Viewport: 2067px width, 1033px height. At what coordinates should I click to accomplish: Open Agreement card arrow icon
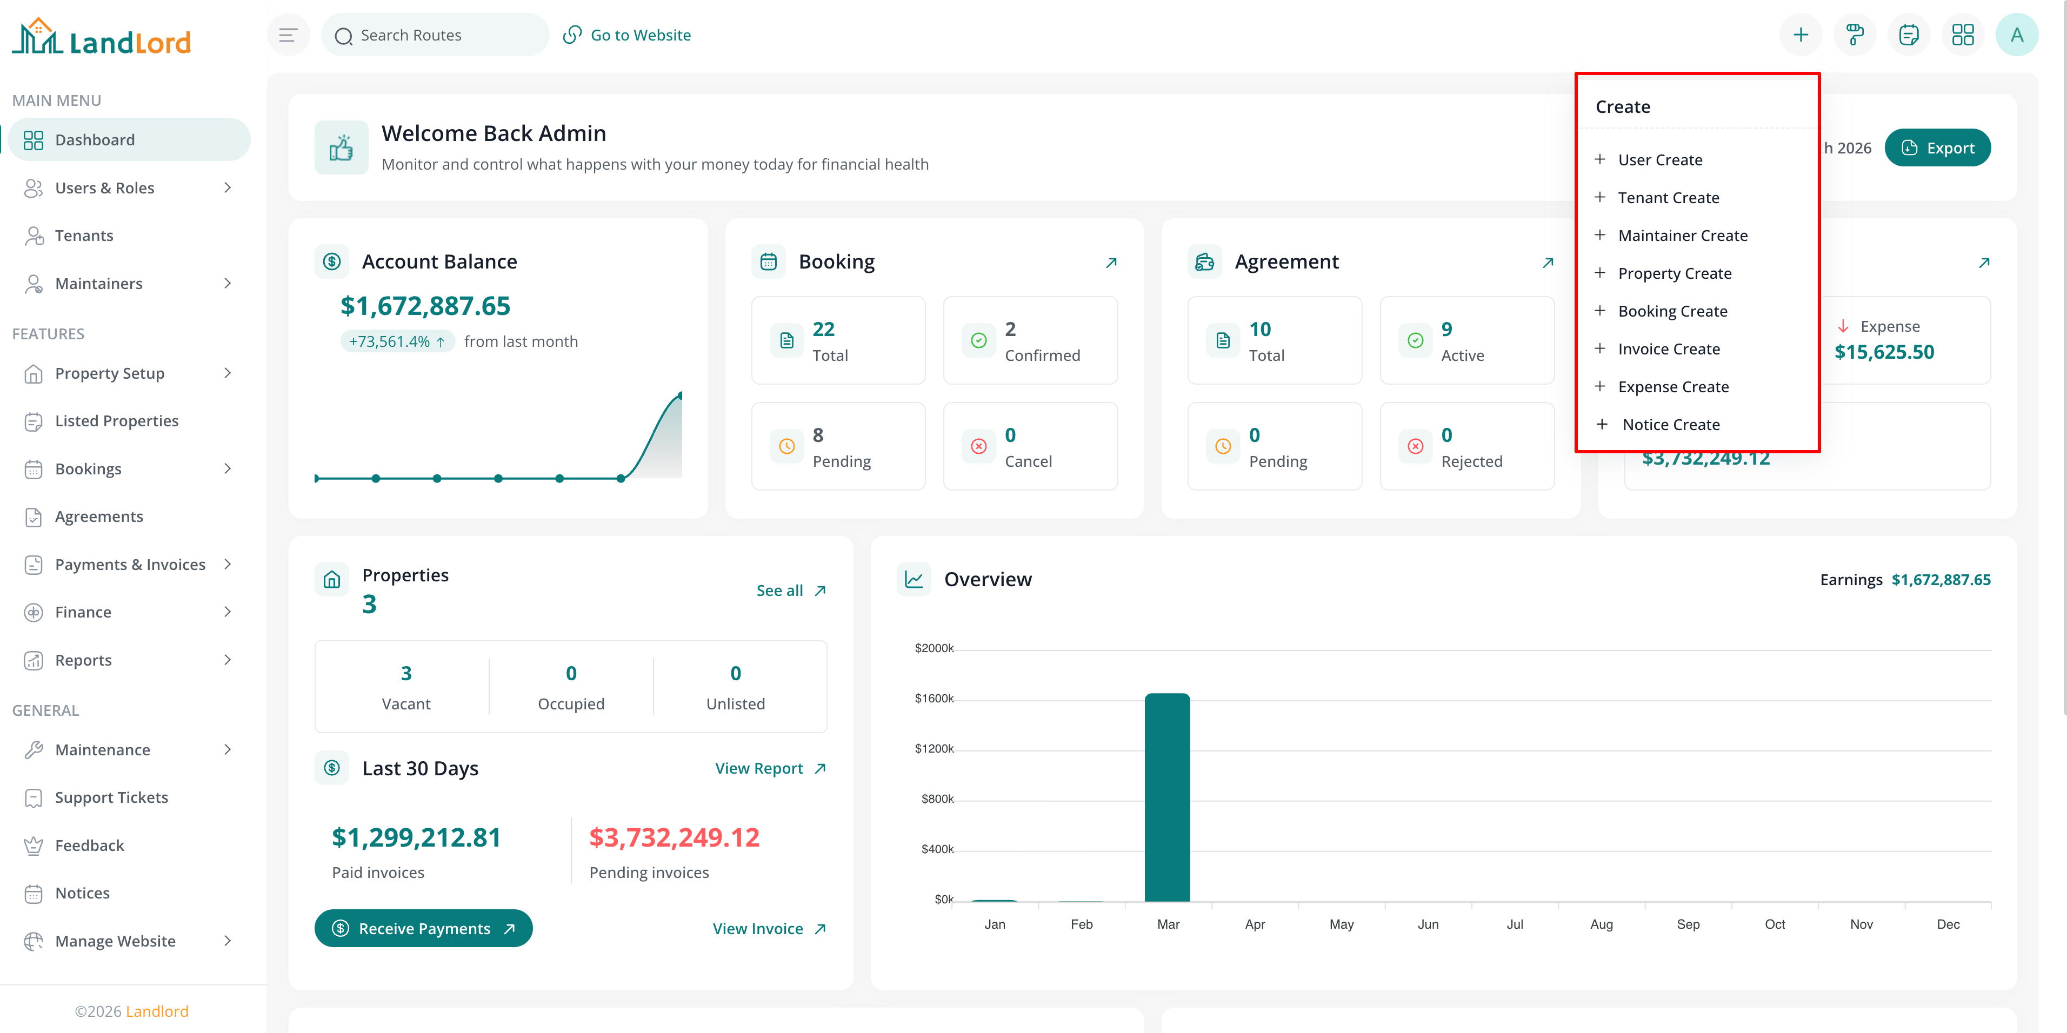(x=1547, y=262)
